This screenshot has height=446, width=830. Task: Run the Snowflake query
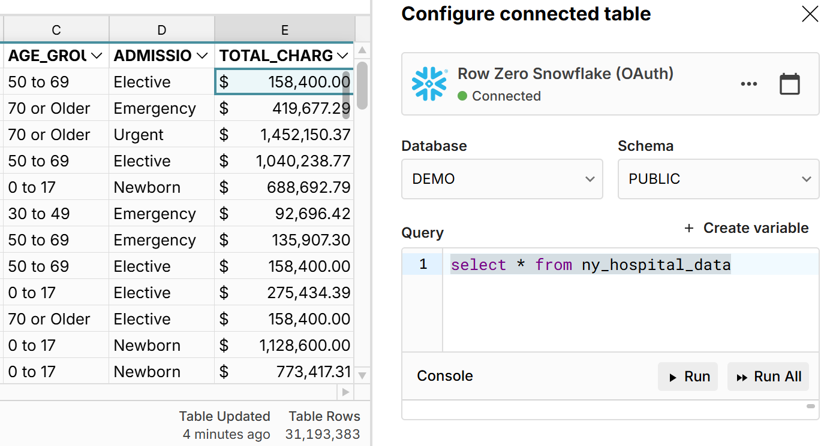(688, 377)
